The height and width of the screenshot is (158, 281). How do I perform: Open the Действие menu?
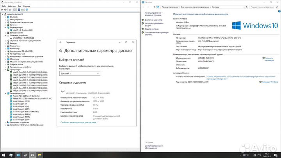(12, 6)
